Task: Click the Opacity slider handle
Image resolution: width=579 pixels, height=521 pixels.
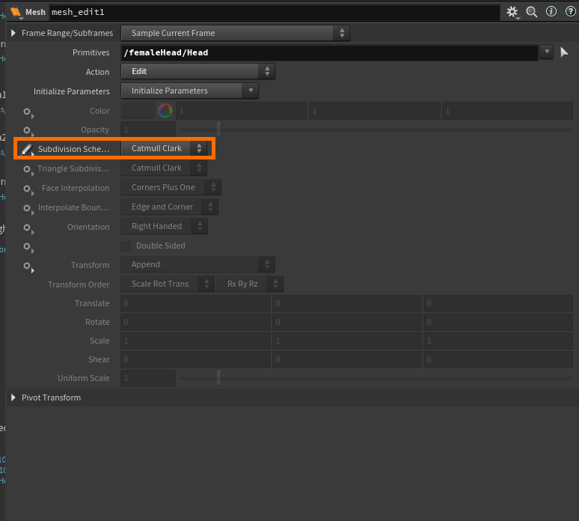Action: 219,130
